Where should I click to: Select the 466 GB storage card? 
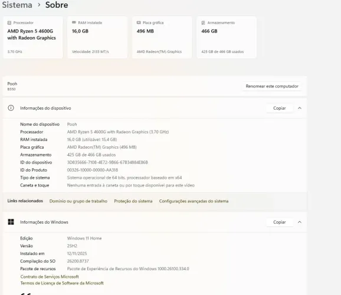pyautogui.click(x=227, y=37)
